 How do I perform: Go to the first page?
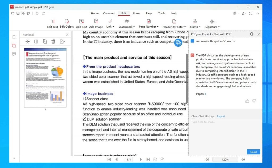tap(109, 160)
